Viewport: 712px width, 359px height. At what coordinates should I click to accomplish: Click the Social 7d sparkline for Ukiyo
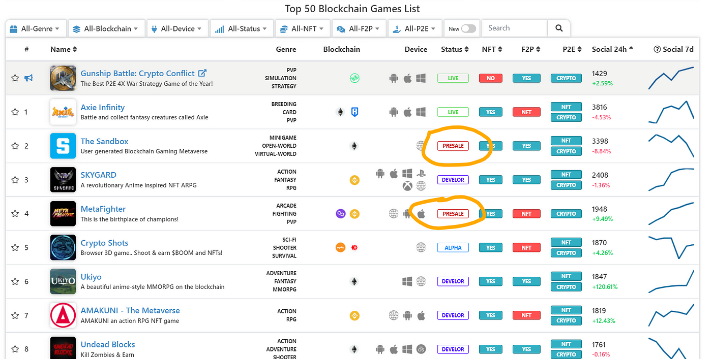[671, 281]
